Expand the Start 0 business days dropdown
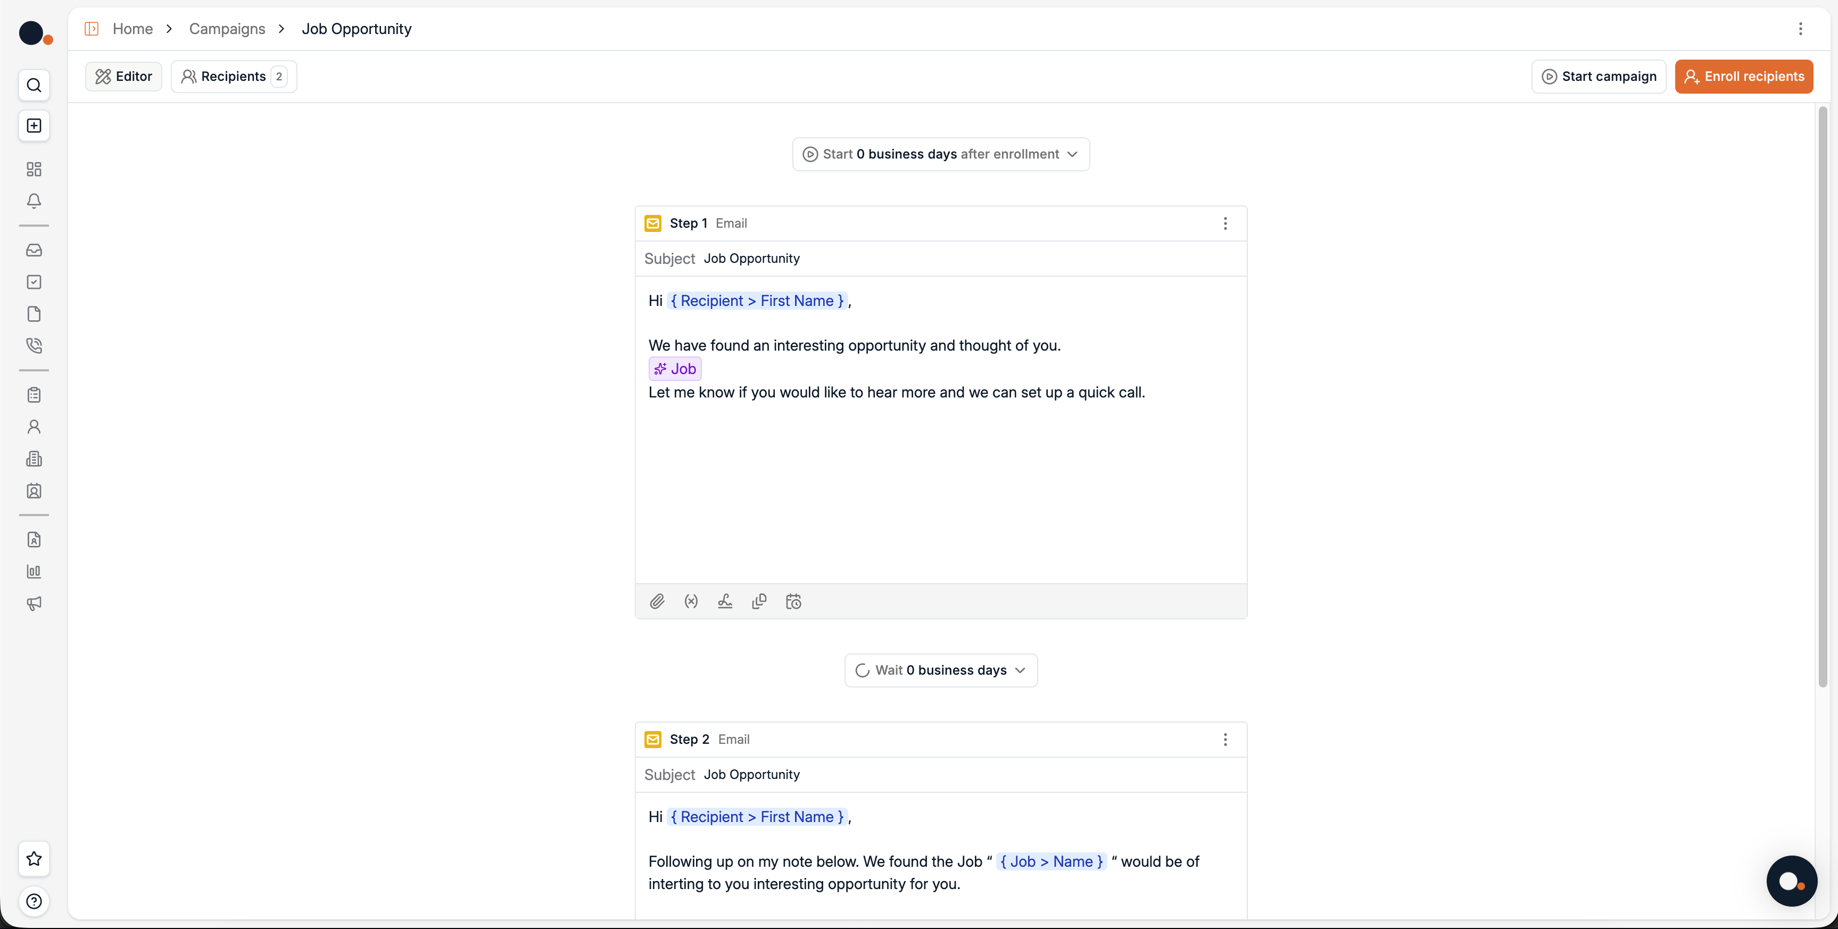Image resolution: width=1838 pixels, height=929 pixels. (940, 154)
